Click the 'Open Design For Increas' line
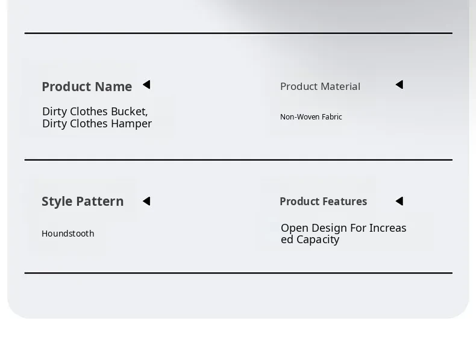Viewport: 476px width, 347px height. (343, 228)
